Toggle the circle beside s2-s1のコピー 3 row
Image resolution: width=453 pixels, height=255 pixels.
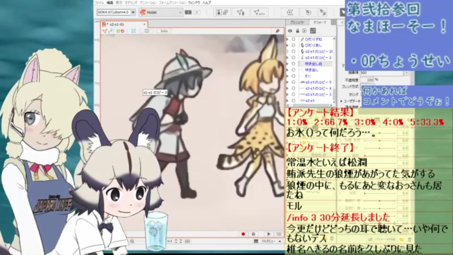tap(294, 94)
